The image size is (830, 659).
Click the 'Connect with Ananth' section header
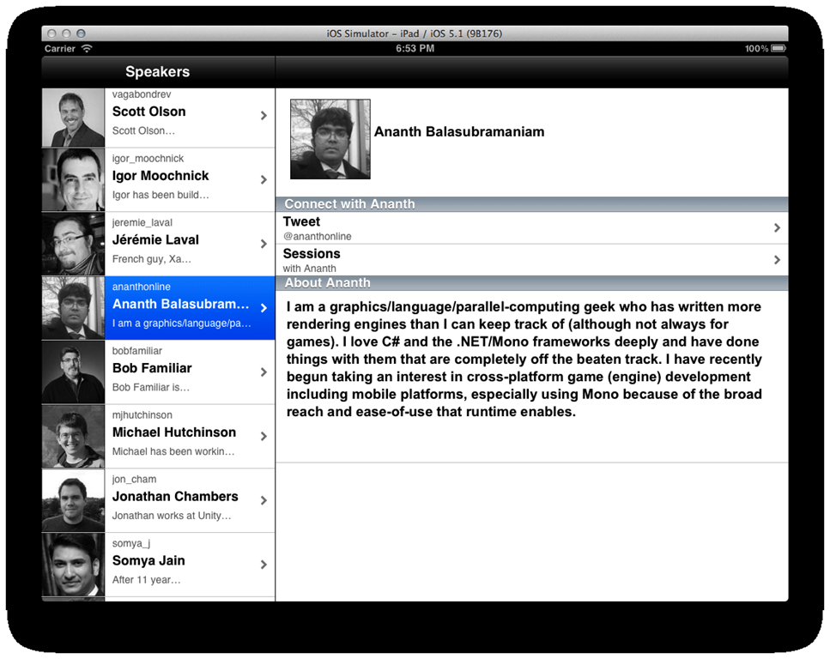click(x=531, y=204)
